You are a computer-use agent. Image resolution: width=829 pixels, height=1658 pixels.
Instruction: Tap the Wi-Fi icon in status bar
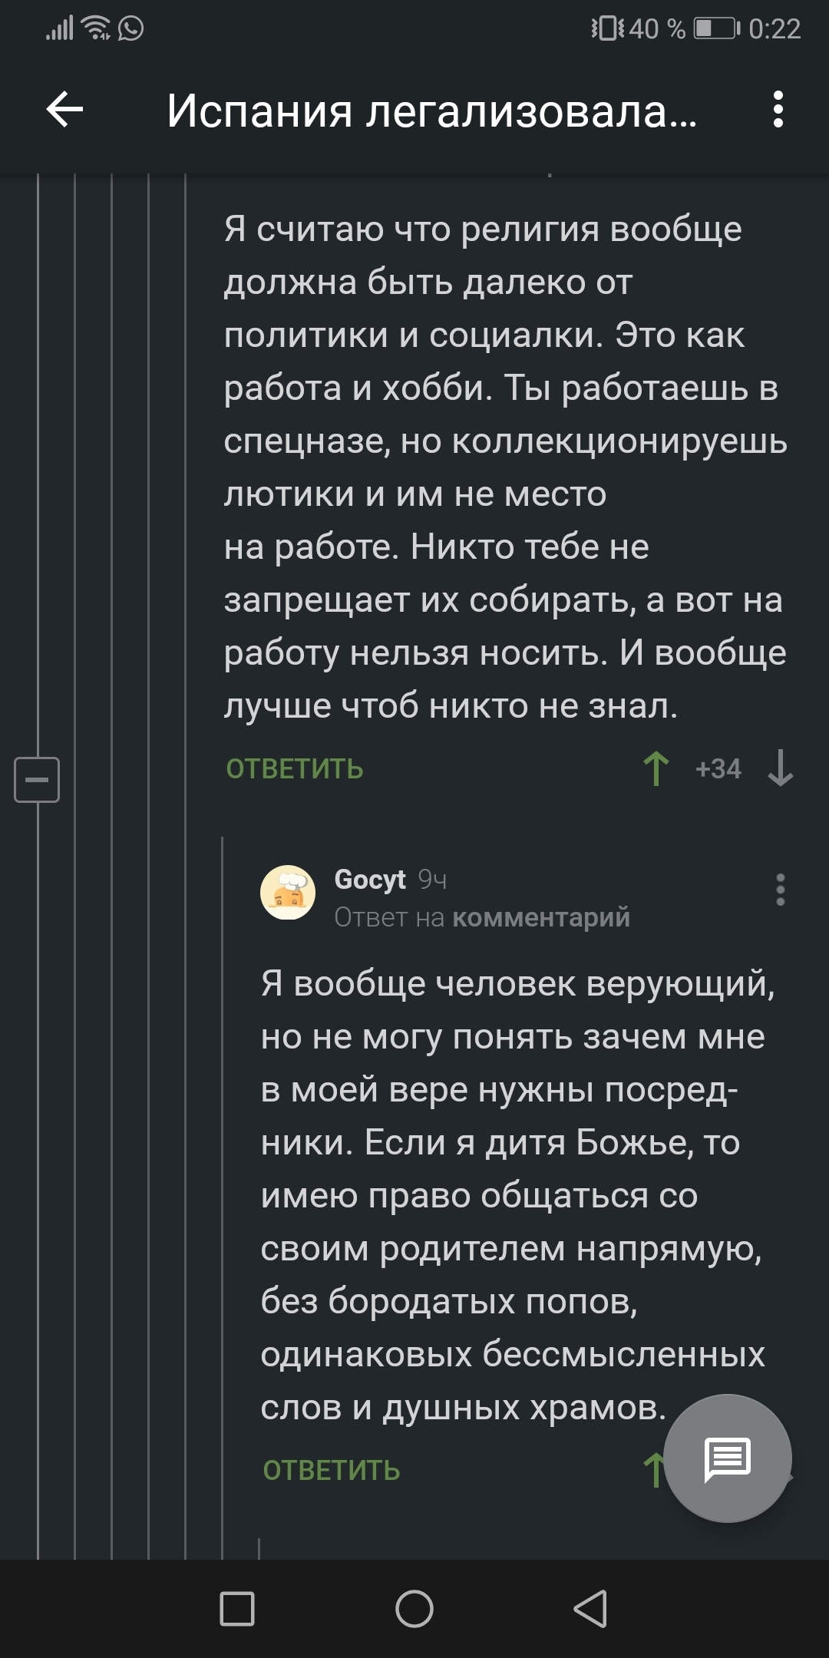coord(97,29)
